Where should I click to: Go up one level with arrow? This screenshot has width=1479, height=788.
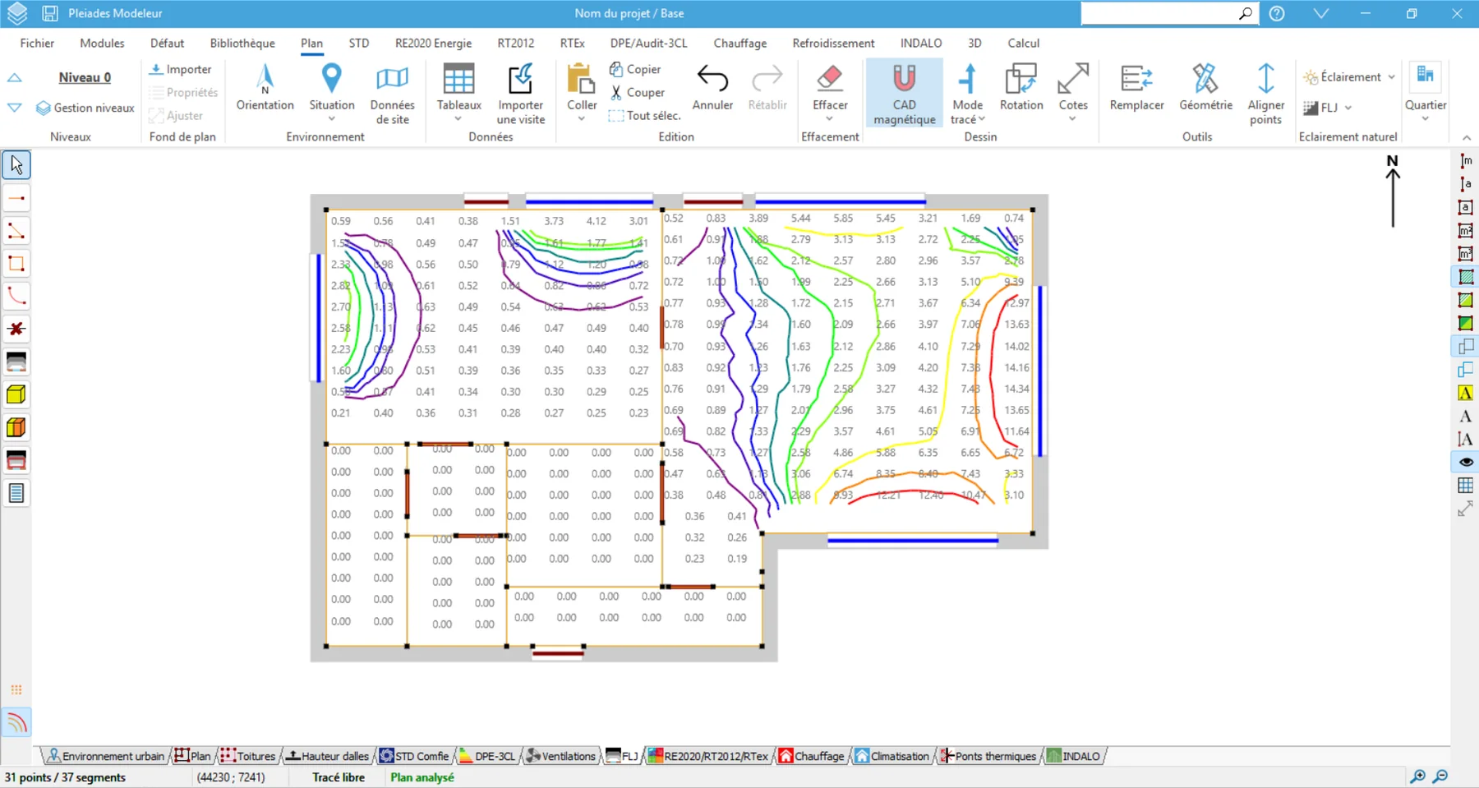pyautogui.click(x=15, y=78)
